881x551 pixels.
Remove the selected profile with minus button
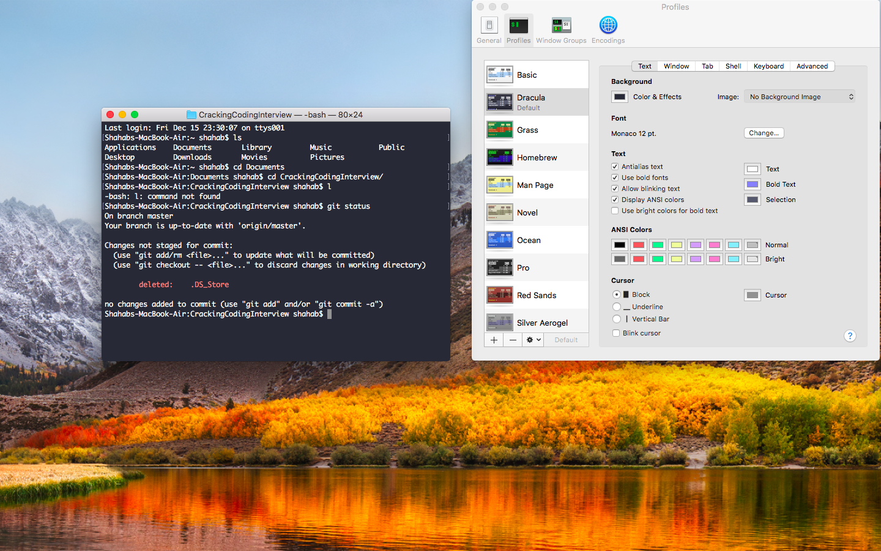[513, 340]
